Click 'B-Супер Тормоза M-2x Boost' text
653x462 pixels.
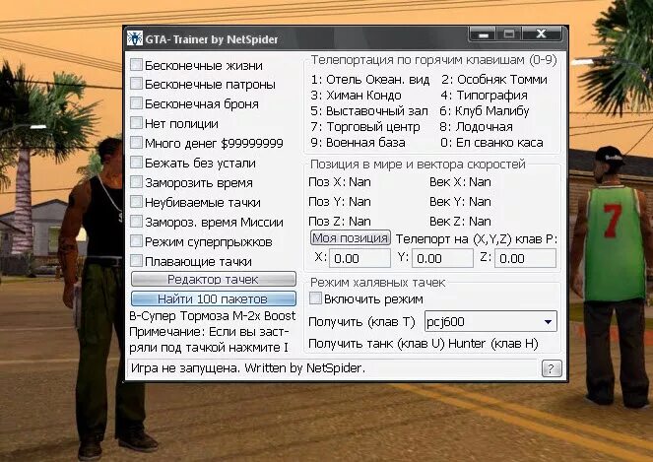pyautogui.click(x=213, y=316)
